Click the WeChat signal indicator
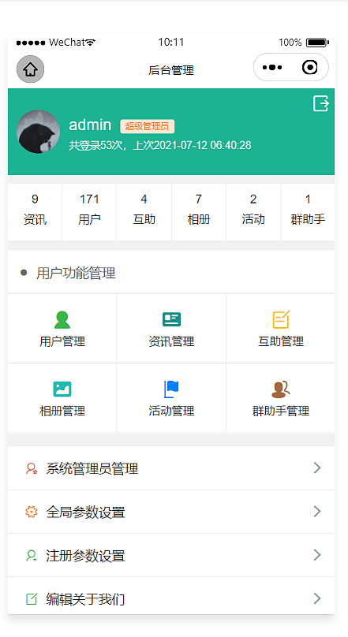 click(x=31, y=43)
